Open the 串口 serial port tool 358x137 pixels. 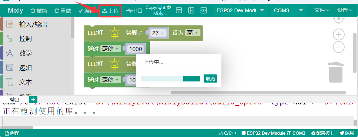(x=134, y=10)
